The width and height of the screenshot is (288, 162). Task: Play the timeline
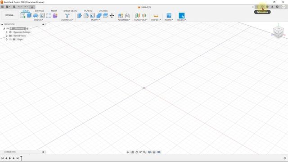10,158
